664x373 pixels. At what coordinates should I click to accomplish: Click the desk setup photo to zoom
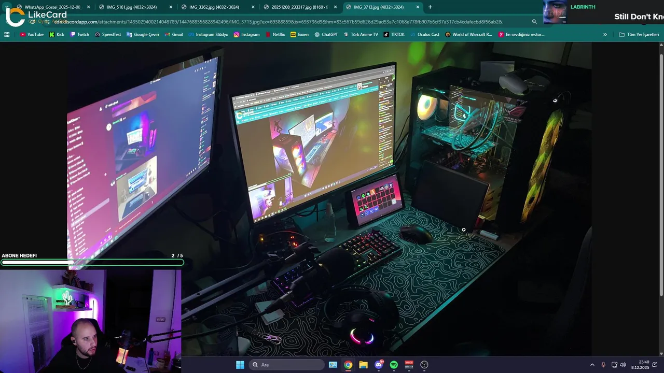(x=329, y=199)
